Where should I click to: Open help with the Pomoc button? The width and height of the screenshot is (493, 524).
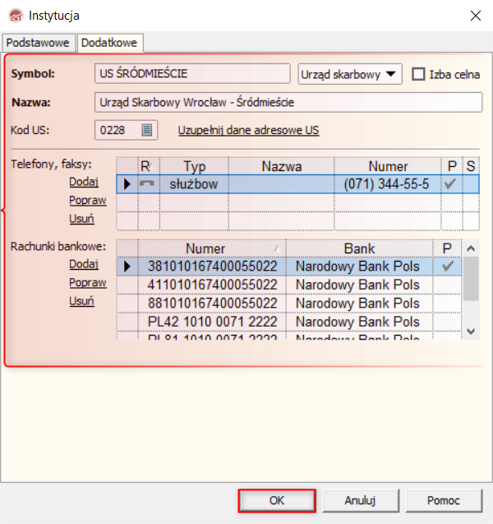(x=444, y=501)
